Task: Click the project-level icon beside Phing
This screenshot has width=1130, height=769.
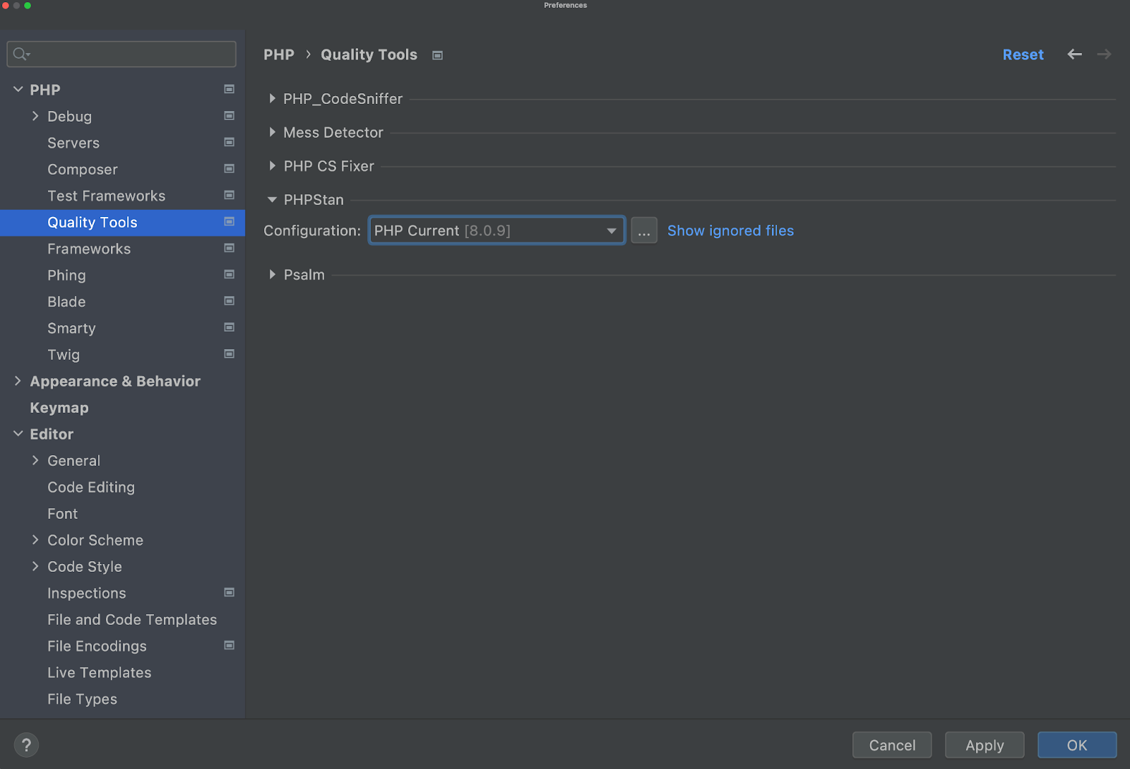Action: [230, 274]
